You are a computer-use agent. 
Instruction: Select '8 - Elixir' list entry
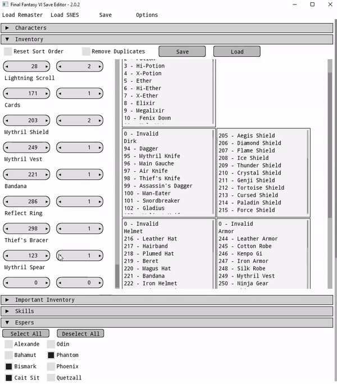[x=139, y=103]
